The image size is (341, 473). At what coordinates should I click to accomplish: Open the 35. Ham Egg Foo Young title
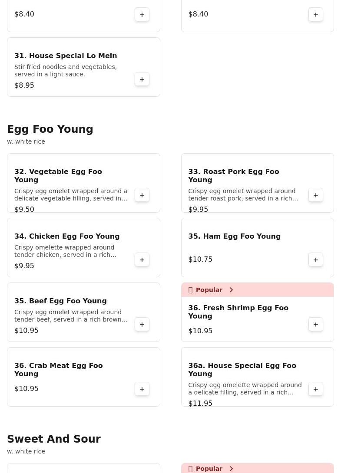[234, 236]
